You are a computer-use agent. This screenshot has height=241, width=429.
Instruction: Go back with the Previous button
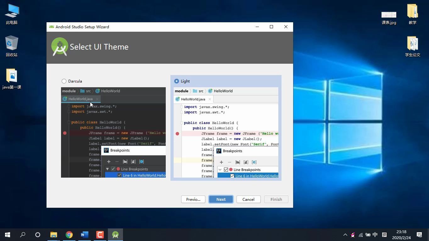[193, 199]
